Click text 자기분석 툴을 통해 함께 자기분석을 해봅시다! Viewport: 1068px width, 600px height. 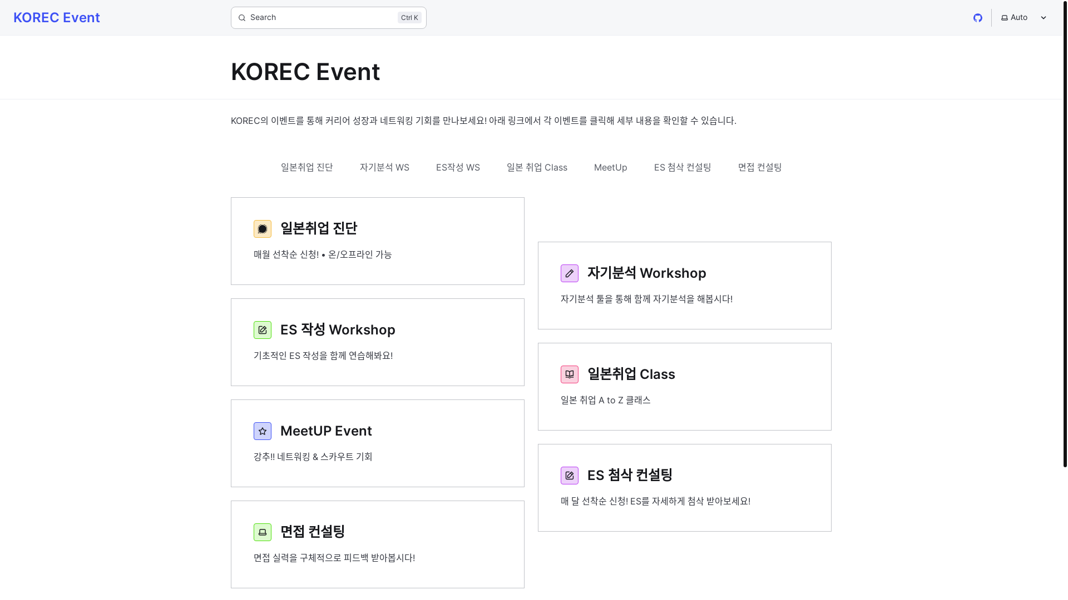[x=646, y=299]
